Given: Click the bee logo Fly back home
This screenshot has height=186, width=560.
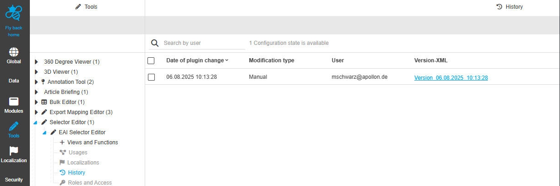Looking at the screenshot, I should coord(14,14).
